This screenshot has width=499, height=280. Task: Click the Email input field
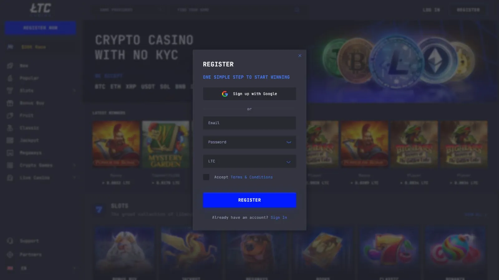pyautogui.click(x=249, y=123)
